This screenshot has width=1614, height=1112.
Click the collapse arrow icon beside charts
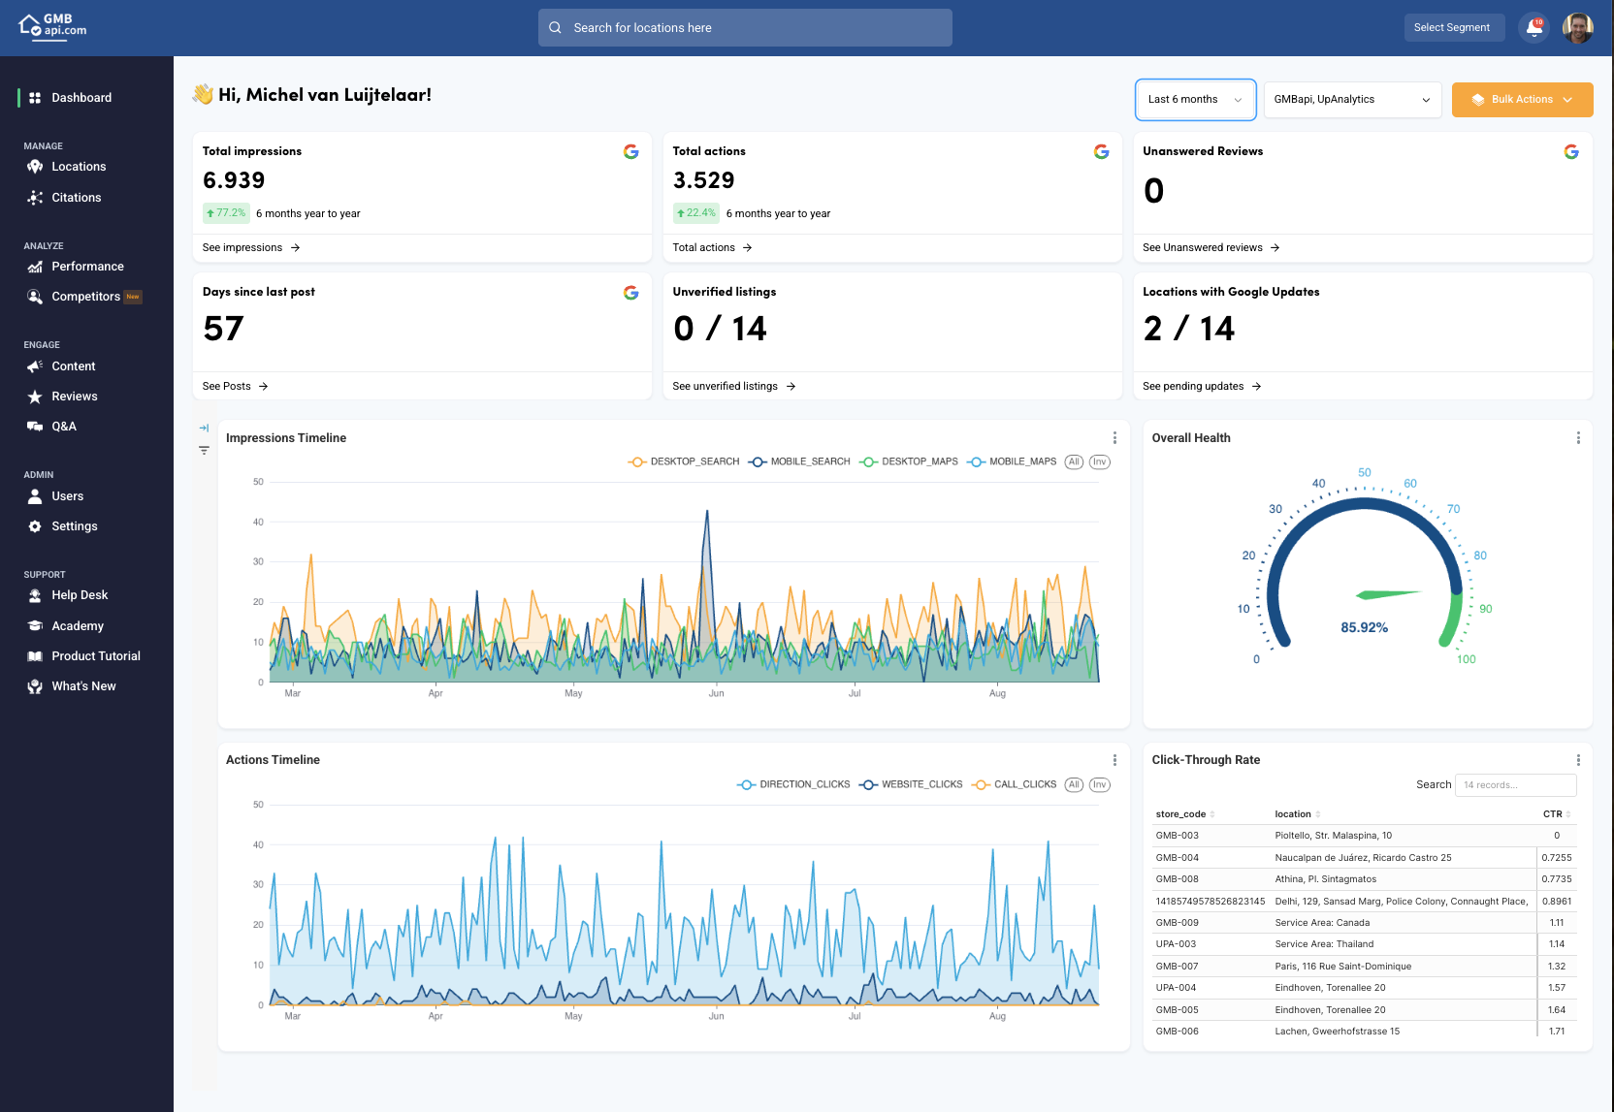[x=204, y=428]
